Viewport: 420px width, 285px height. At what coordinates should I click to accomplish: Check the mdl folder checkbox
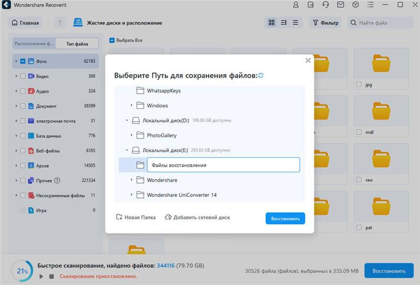tap(359, 132)
